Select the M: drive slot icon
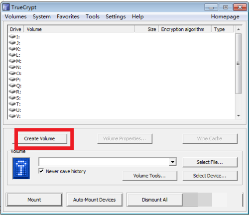This screenshot has width=249, height=215. [12, 61]
